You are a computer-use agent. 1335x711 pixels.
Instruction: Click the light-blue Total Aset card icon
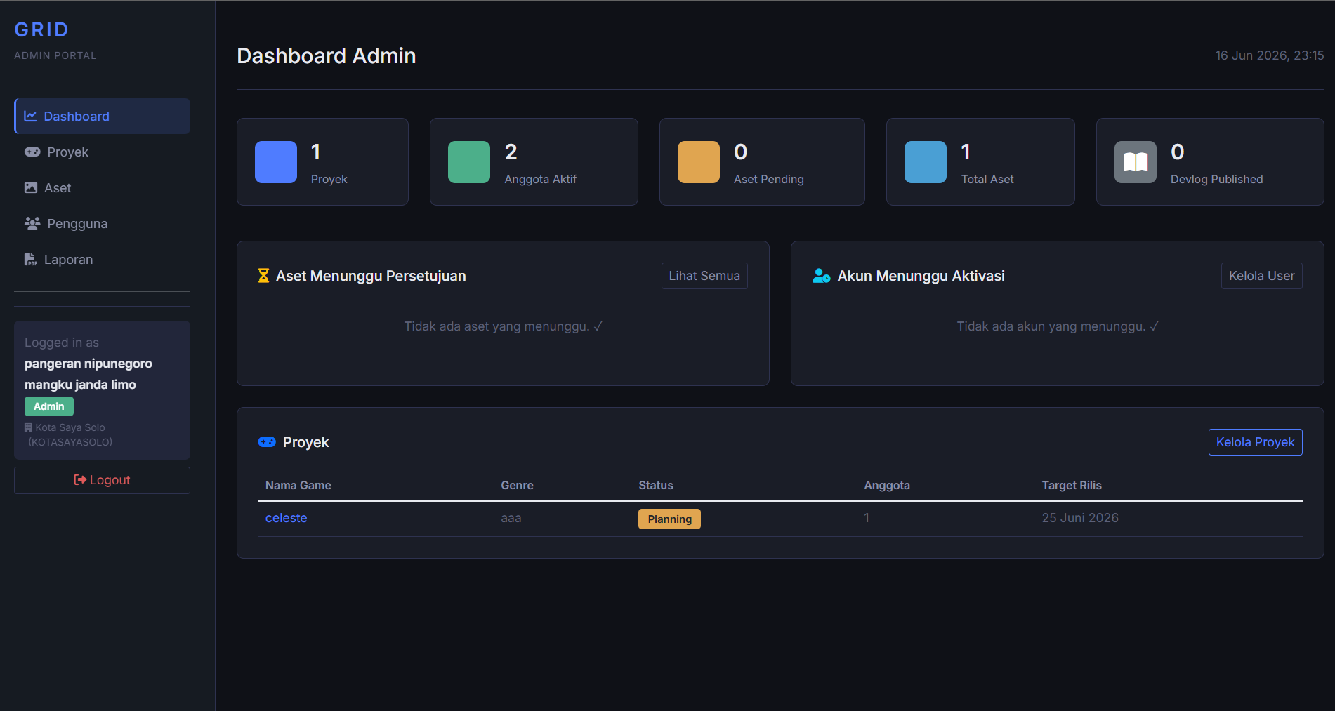point(926,162)
